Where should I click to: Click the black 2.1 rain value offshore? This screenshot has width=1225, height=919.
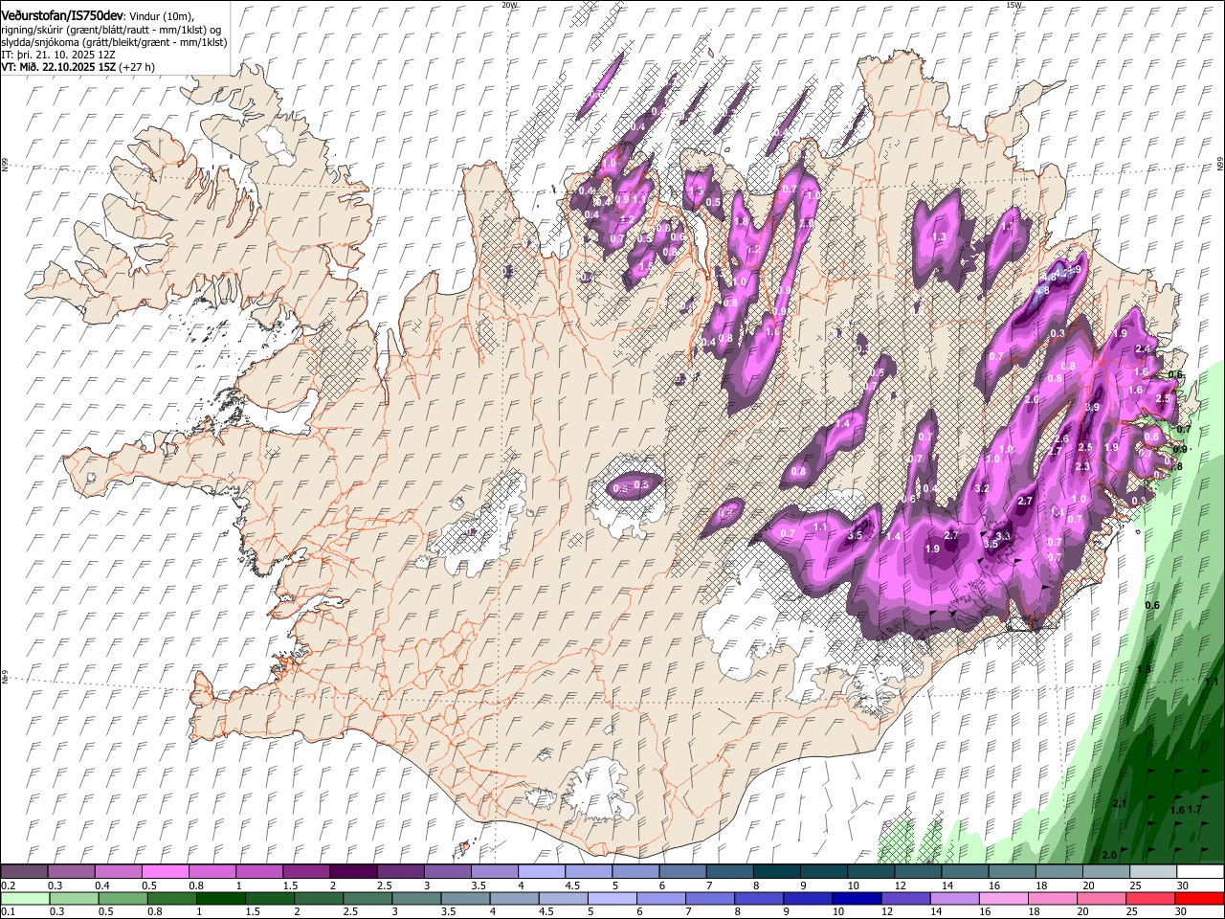[x=1121, y=803]
